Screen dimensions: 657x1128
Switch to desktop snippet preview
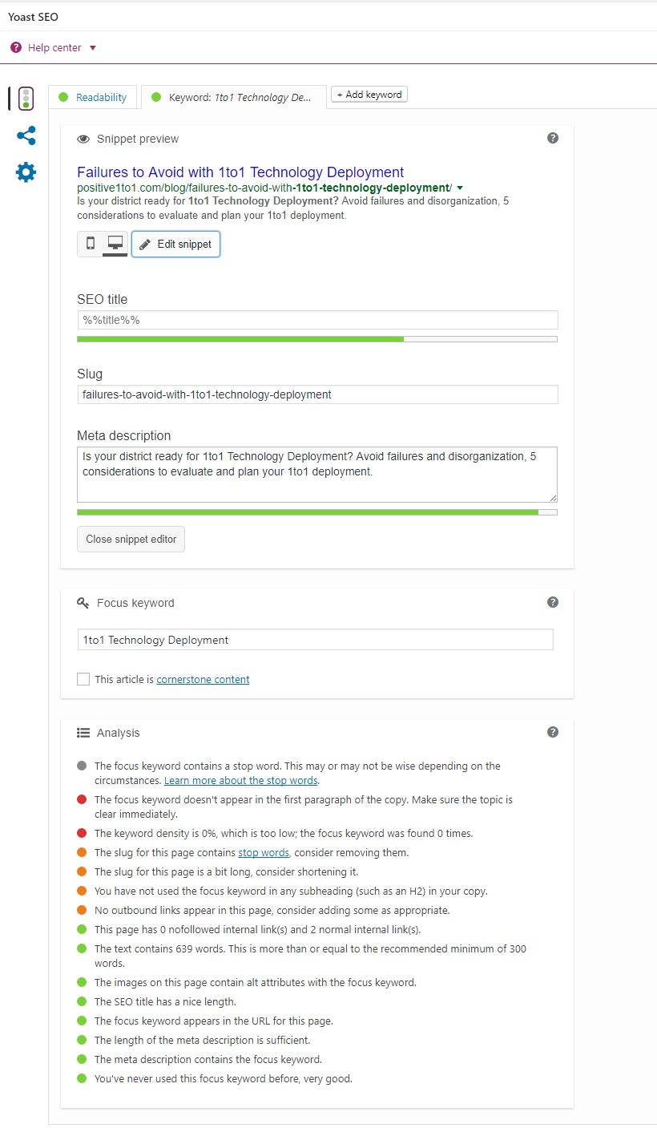[115, 243]
